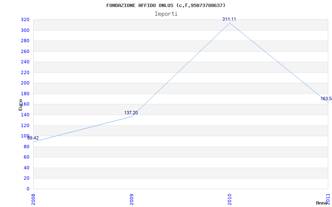Click the Importi subtitle
This screenshot has width=332, height=207.
pyautogui.click(x=166, y=14)
